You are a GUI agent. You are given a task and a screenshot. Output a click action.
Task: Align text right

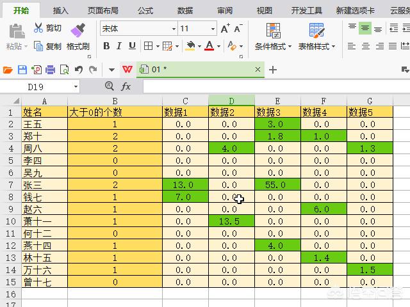tap(380, 46)
